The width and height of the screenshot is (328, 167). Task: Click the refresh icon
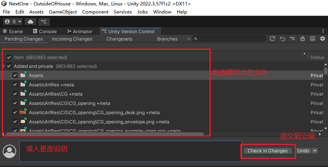pyautogui.click(x=272, y=39)
